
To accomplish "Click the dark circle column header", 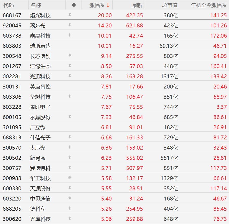I will (74, 5).
